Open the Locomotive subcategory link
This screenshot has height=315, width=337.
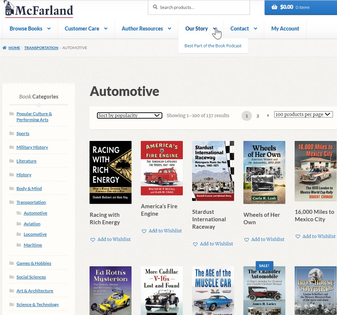click(x=35, y=234)
